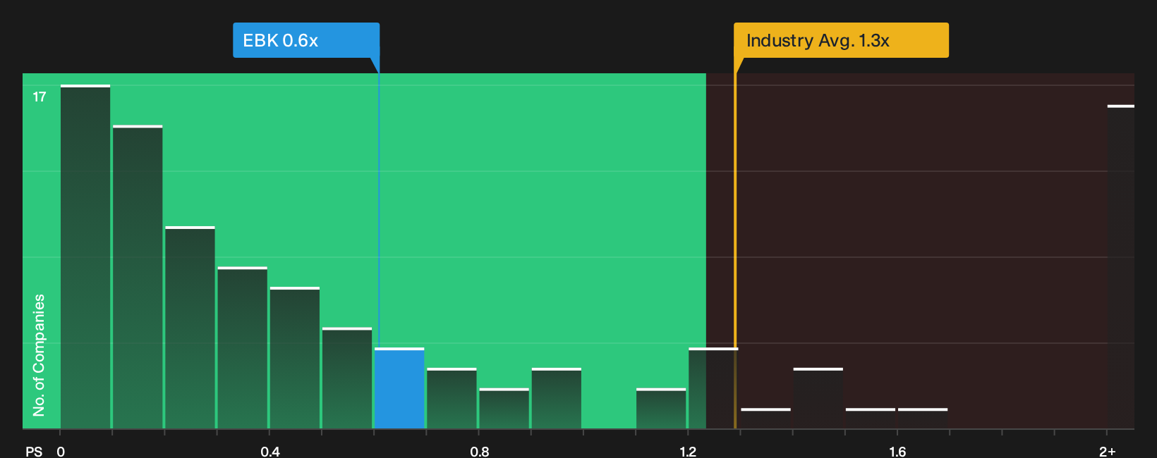Click the EBK 0.6x label

coord(306,40)
